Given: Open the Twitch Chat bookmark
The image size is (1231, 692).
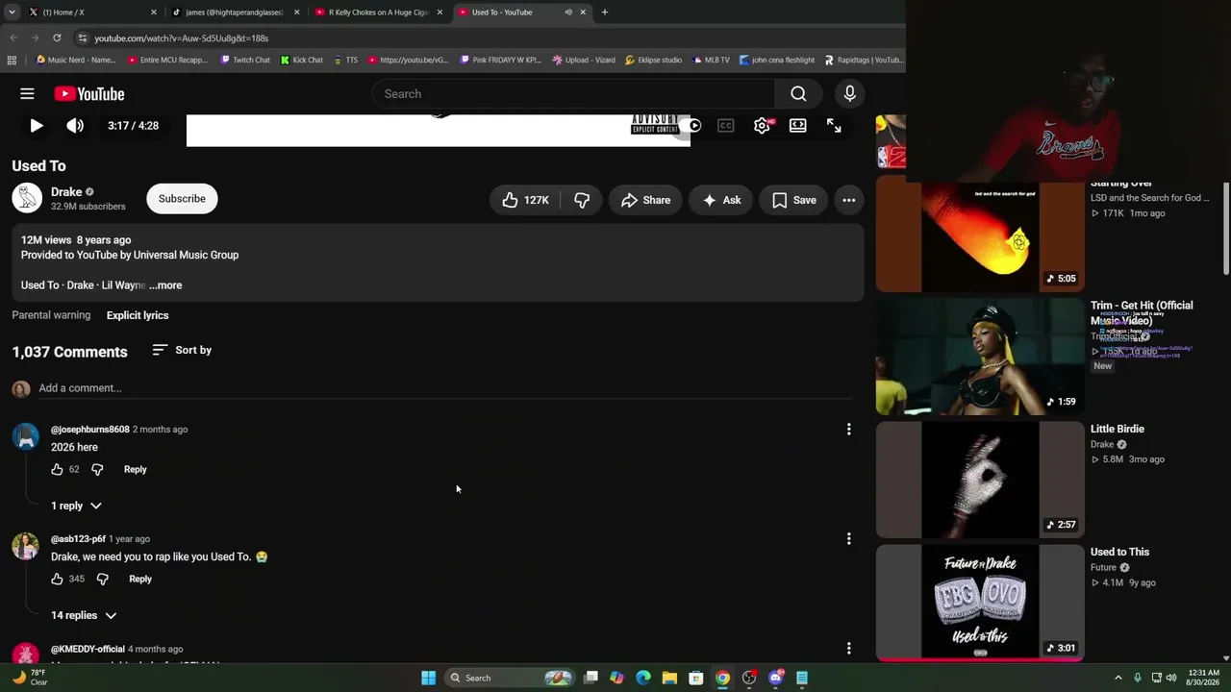Looking at the screenshot, I should coord(245,60).
